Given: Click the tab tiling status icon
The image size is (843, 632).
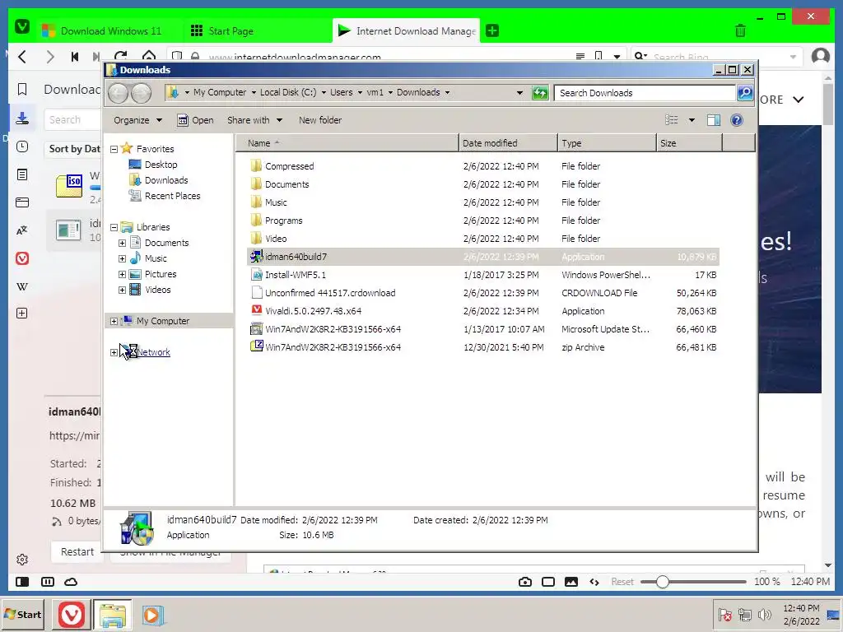Looking at the screenshot, I should click(47, 582).
